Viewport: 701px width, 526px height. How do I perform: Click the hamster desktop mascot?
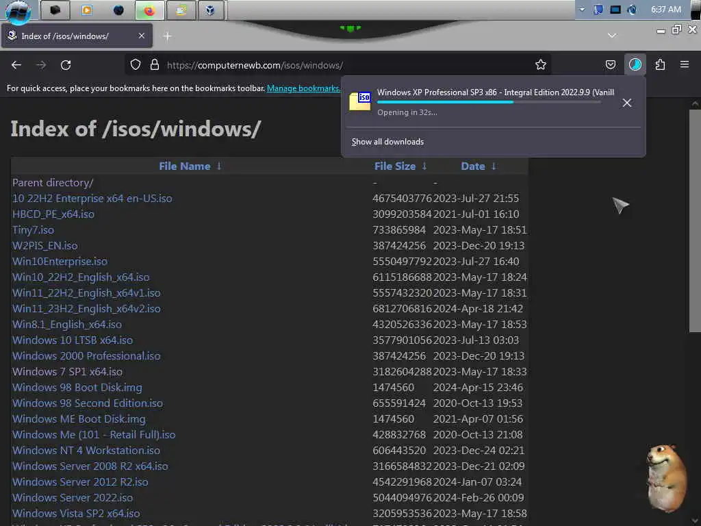click(667, 477)
